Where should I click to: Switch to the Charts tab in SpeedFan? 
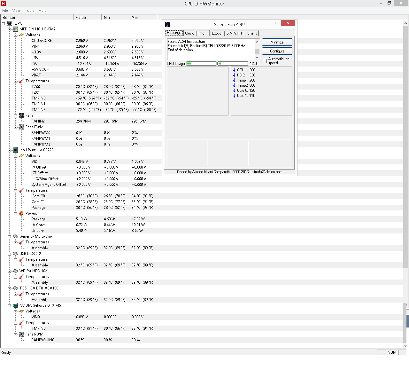click(252, 33)
